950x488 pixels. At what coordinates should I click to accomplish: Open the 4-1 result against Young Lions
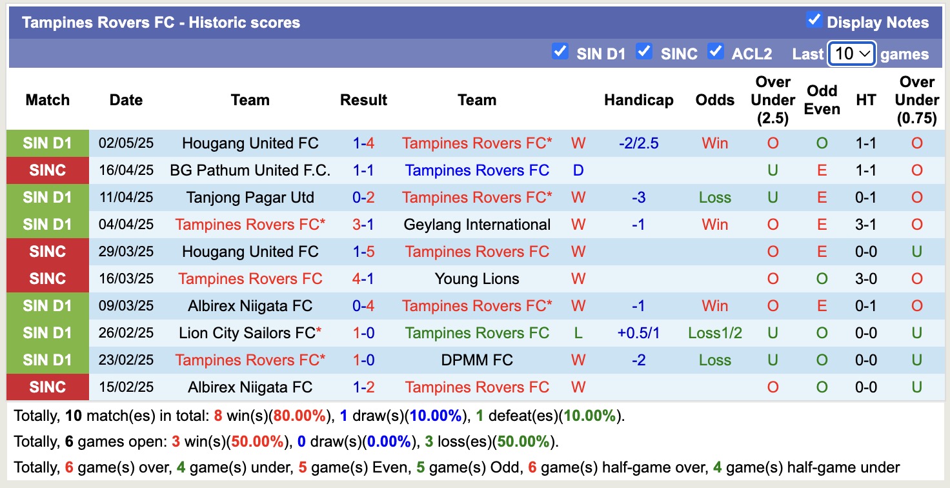coord(363,279)
